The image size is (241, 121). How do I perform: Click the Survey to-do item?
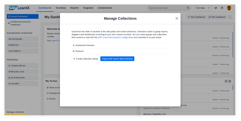[52, 99]
